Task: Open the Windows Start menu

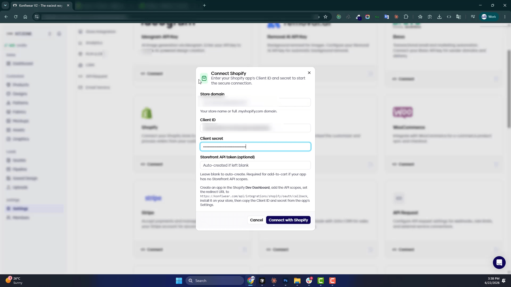Action: pyautogui.click(x=179, y=281)
